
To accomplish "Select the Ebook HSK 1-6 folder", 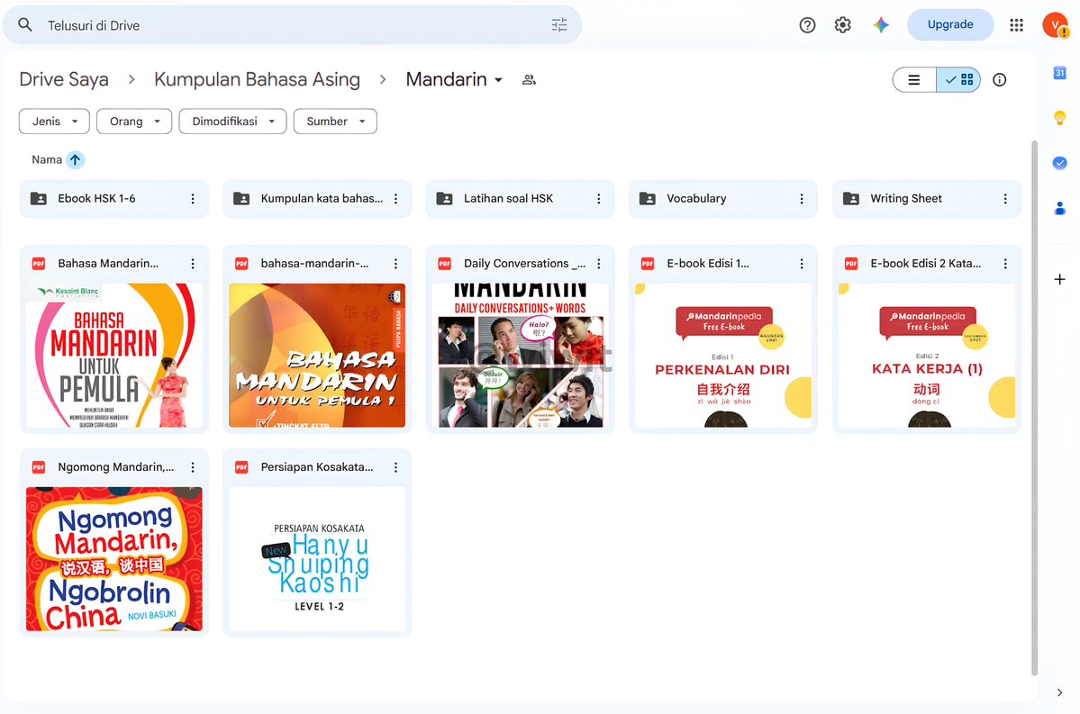I will click(114, 199).
